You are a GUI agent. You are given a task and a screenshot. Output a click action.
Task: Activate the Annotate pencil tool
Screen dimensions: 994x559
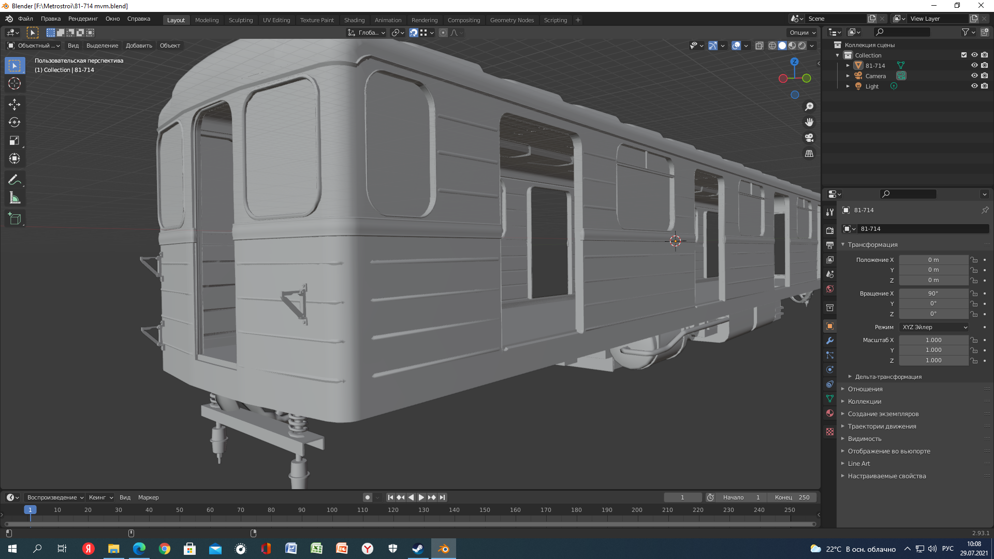pos(14,180)
